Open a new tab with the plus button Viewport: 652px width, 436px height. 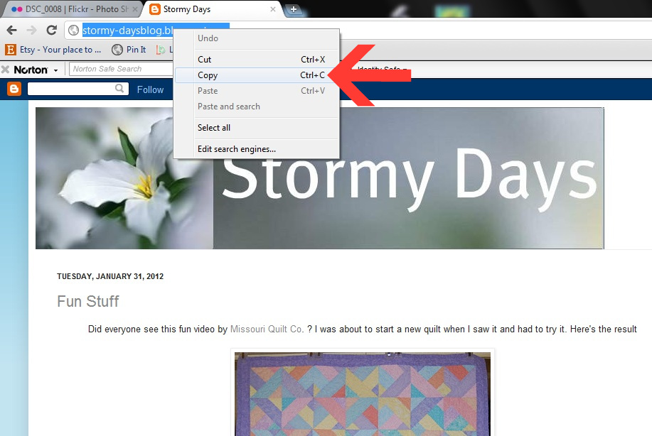click(294, 9)
